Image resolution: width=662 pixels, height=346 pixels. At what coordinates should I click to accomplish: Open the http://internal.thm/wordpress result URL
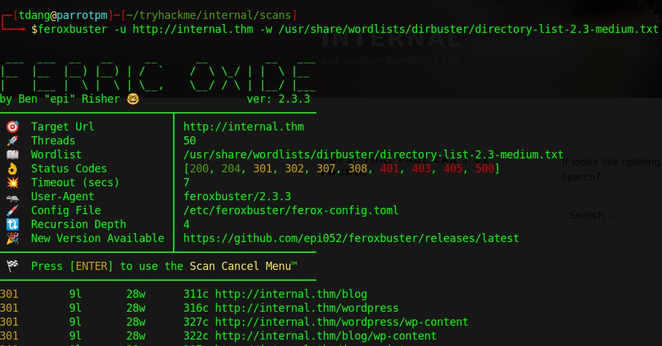coord(306,308)
